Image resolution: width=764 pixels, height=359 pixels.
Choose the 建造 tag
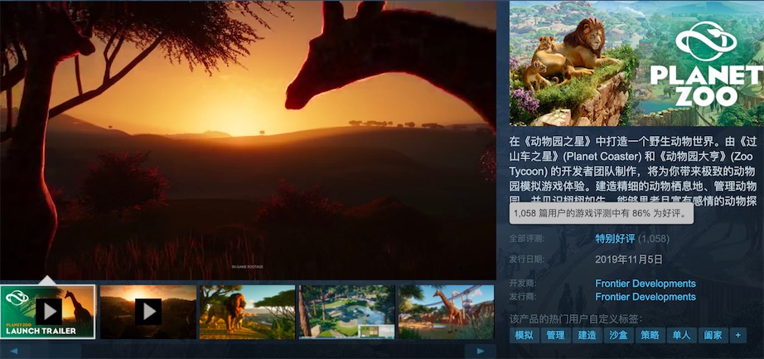[x=587, y=336]
